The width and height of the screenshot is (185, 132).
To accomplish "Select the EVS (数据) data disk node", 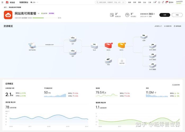I will [x=152, y=66].
